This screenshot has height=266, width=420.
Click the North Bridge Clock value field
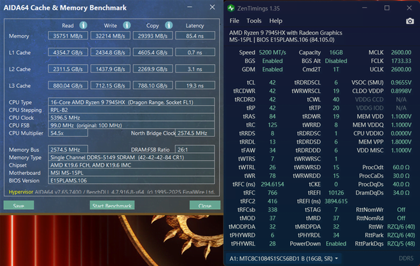[x=192, y=133]
